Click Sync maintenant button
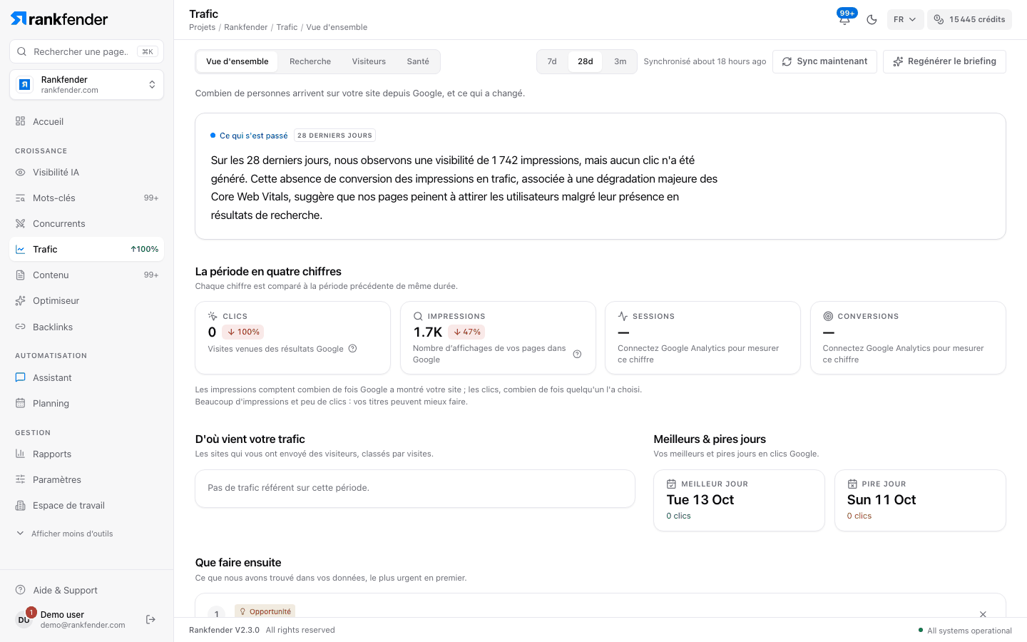 [x=824, y=61]
